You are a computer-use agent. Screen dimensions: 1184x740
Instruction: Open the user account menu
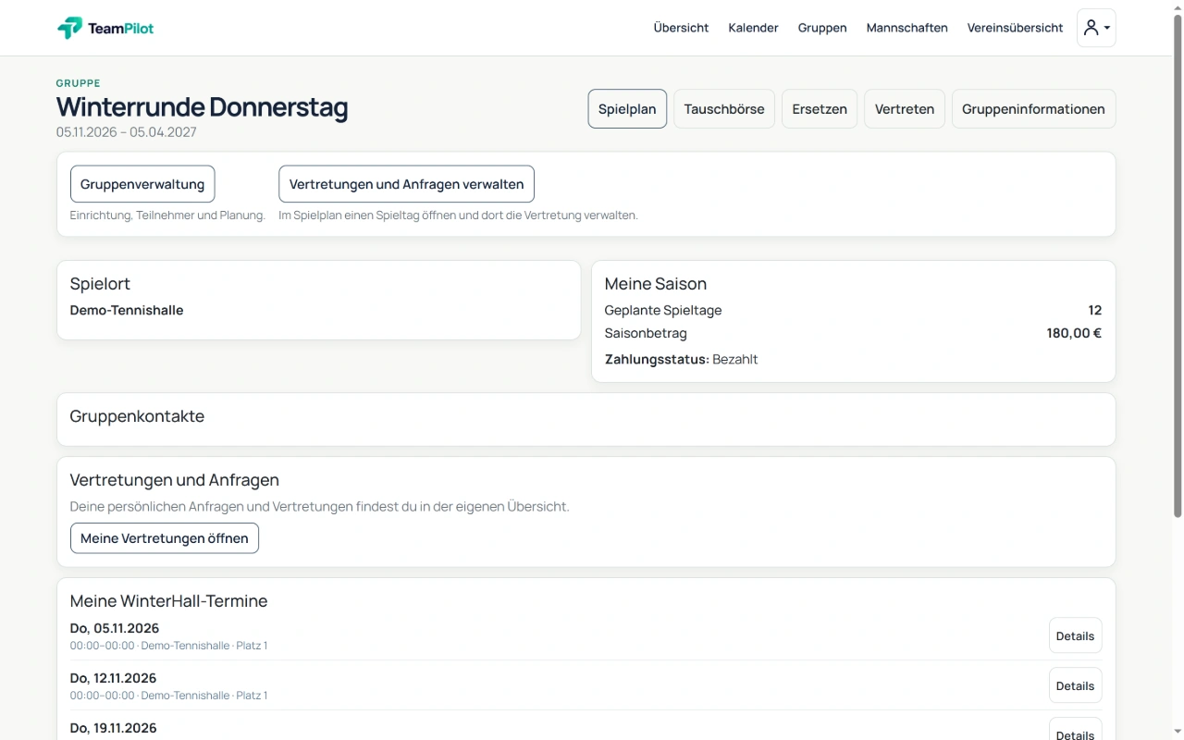[1096, 28]
